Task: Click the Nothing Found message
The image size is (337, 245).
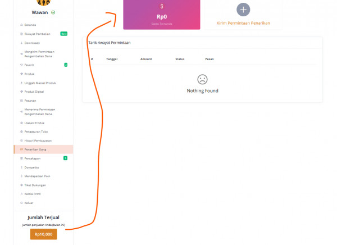Action: [x=202, y=91]
